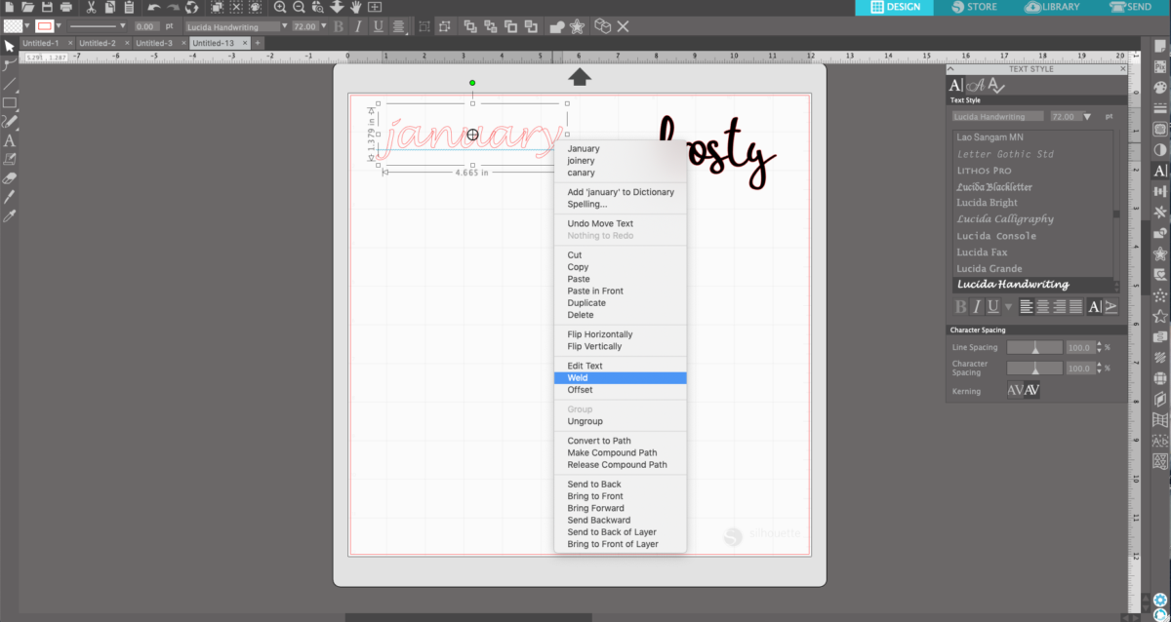This screenshot has width=1171, height=622.
Task: Move the Line Spacing slider
Action: coord(1034,347)
